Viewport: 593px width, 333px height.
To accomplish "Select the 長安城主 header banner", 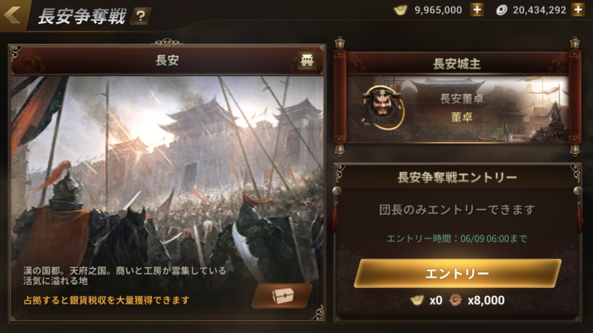I will pos(457,64).
